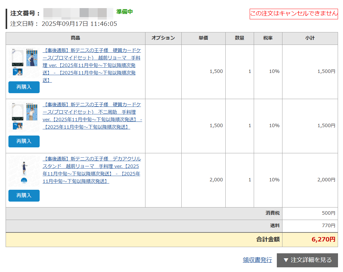View デカアクリルスタンド thumbnail image
This screenshot has width=343, height=272.
click(24, 171)
